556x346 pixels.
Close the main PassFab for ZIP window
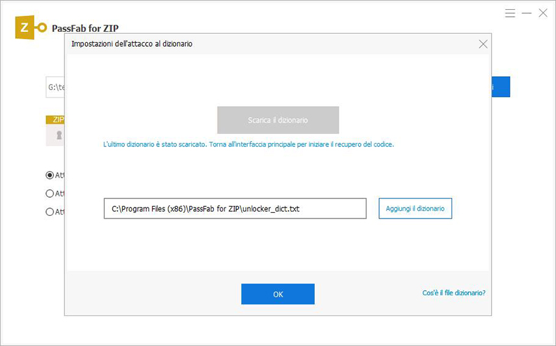[x=543, y=13]
